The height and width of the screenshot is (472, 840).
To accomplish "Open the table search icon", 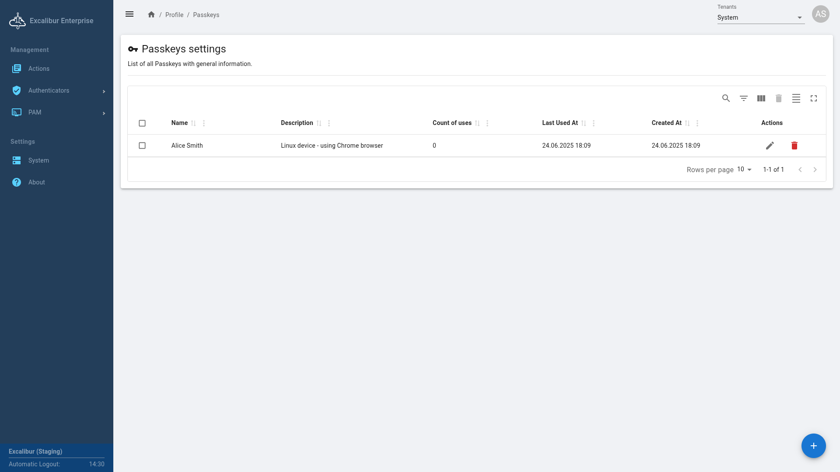I will (726, 98).
